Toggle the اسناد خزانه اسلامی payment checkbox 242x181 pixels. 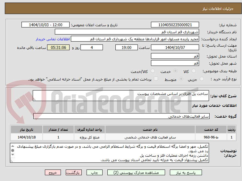point(156,79)
